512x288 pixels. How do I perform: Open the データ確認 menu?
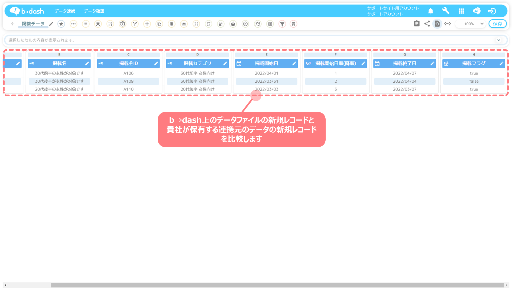pos(94,11)
